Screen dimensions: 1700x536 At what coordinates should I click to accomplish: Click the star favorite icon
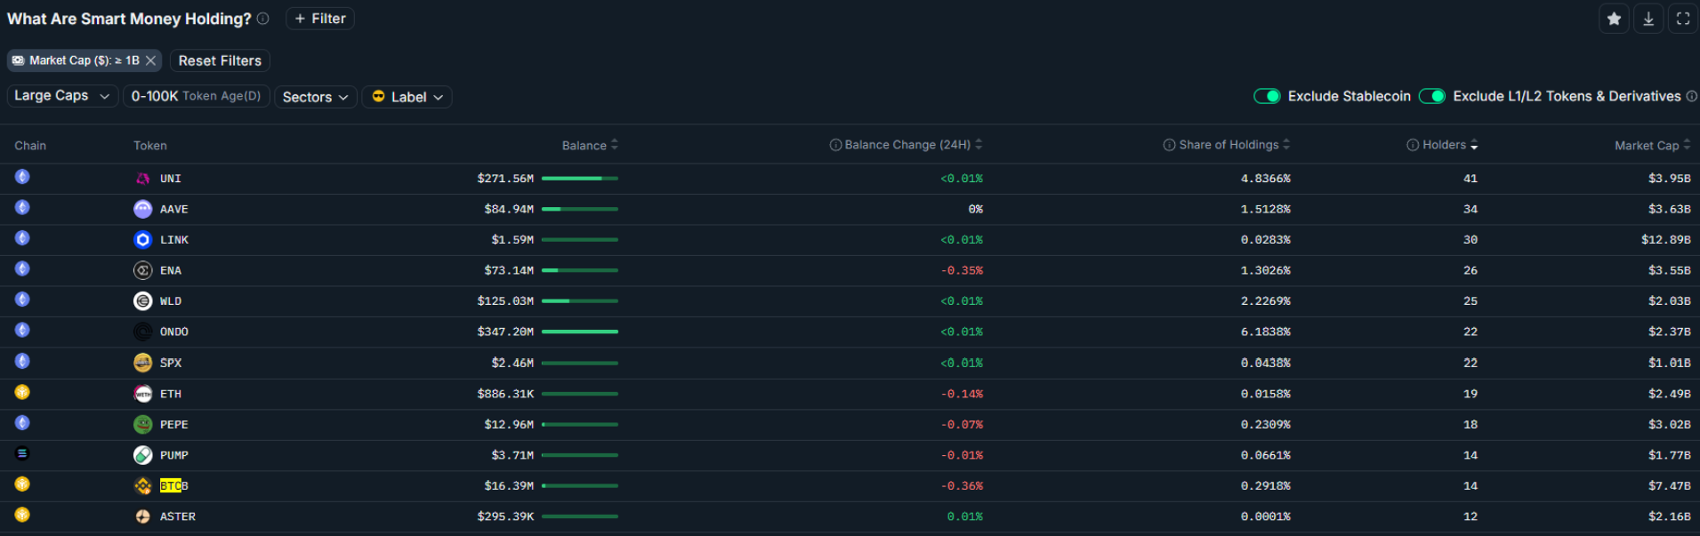click(1614, 19)
